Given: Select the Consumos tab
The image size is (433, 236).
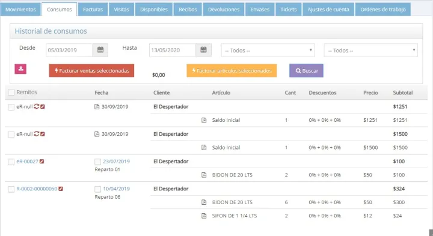Looking at the screenshot, I should (60, 10).
